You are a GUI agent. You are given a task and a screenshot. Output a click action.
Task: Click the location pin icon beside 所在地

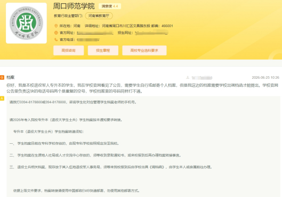click(56, 26)
